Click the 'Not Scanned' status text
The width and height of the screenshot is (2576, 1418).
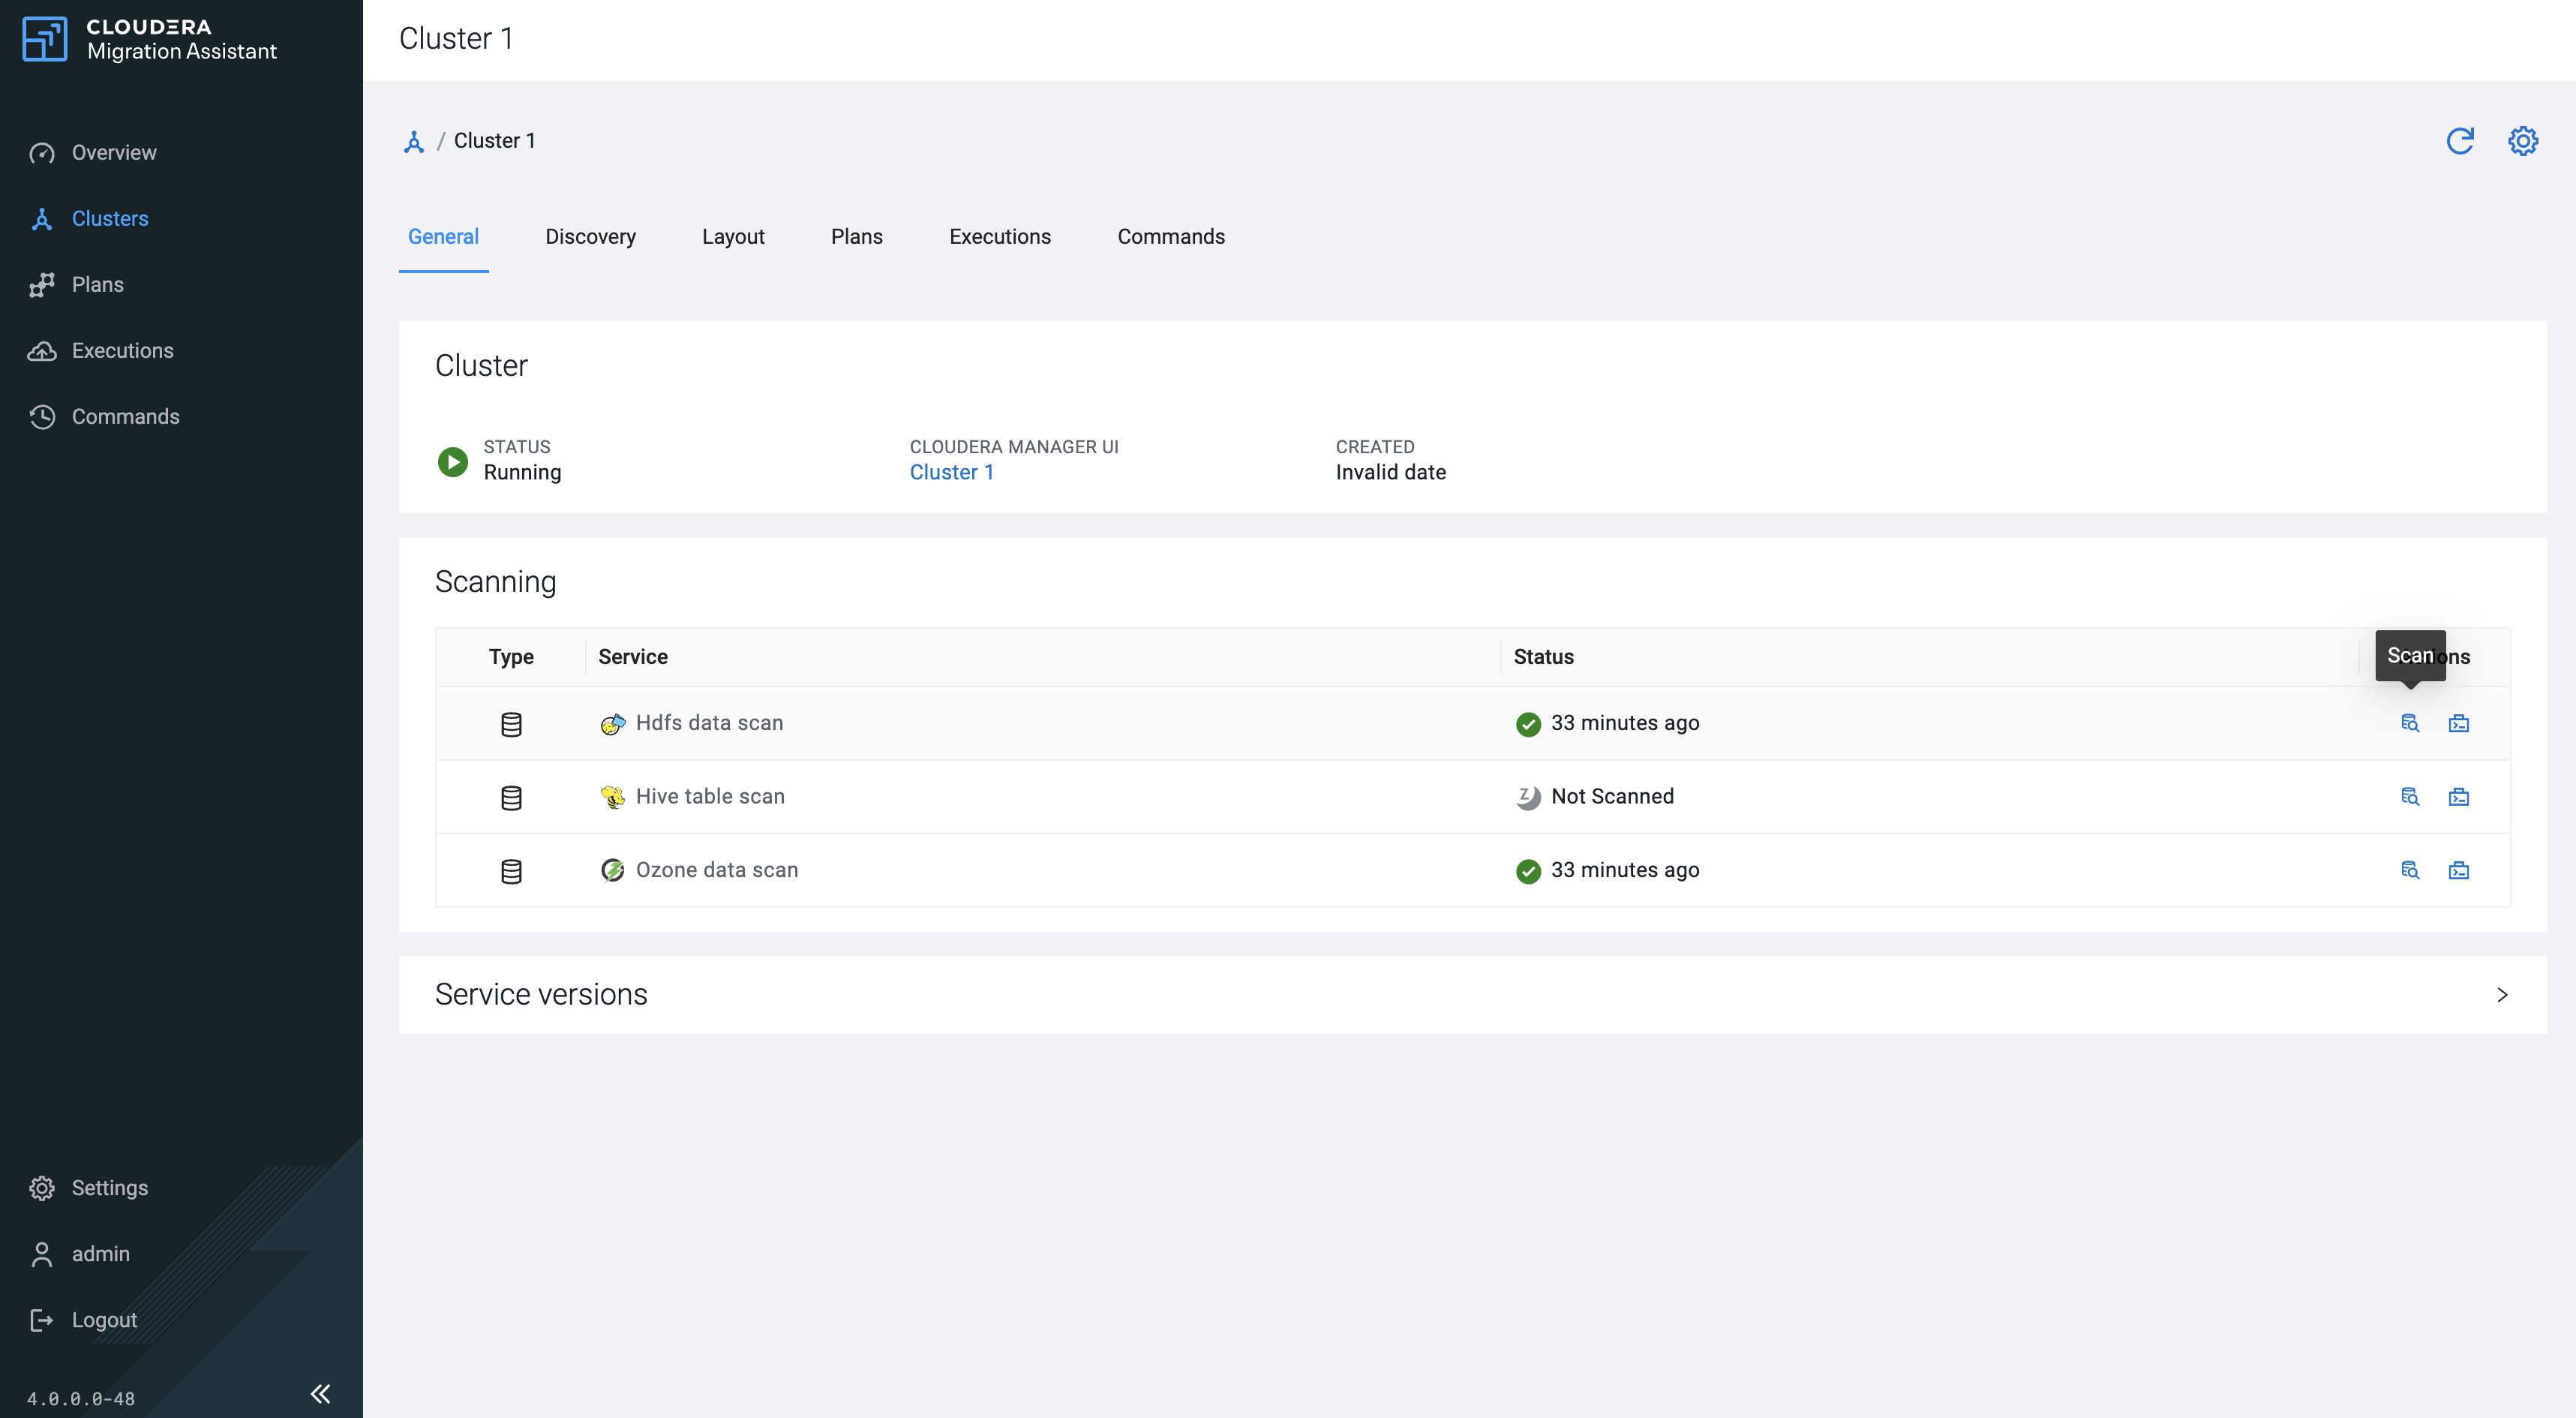pyautogui.click(x=1612, y=797)
